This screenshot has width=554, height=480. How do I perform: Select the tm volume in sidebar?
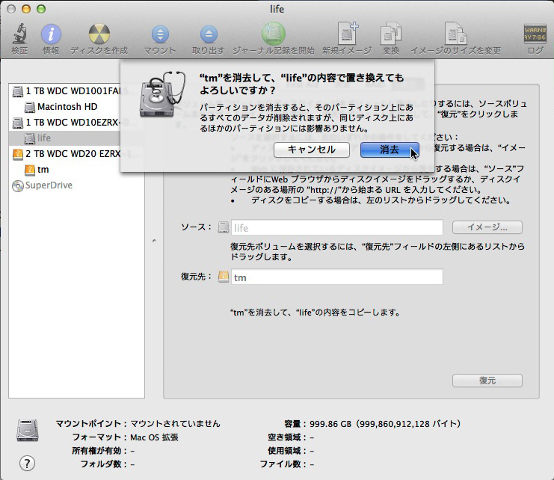[43, 170]
